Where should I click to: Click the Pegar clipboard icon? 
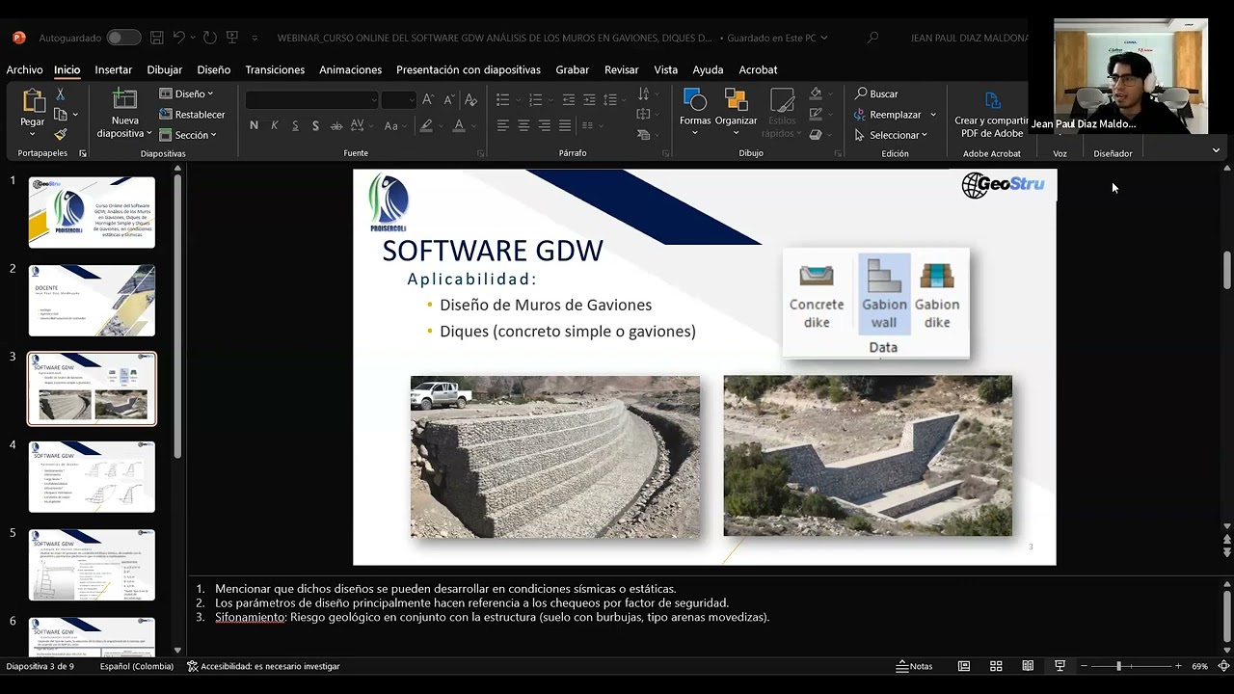point(33,100)
